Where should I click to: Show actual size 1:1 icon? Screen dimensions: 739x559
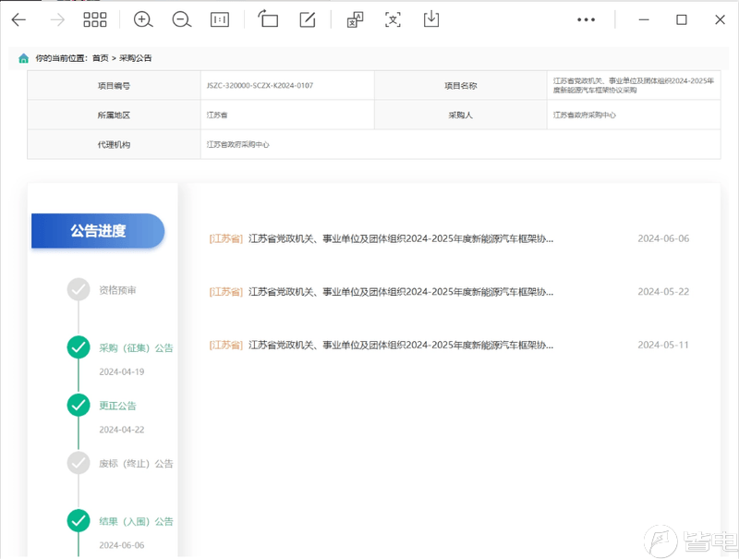click(x=220, y=19)
